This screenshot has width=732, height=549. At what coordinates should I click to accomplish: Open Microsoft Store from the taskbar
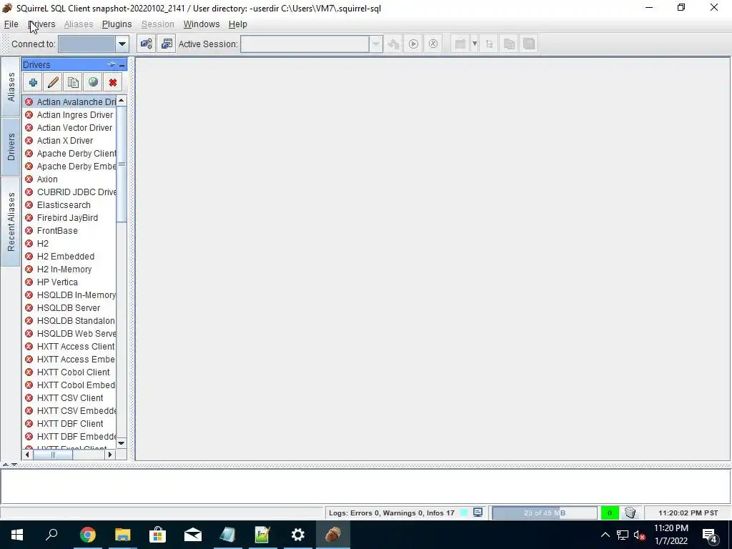pos(157,535)
